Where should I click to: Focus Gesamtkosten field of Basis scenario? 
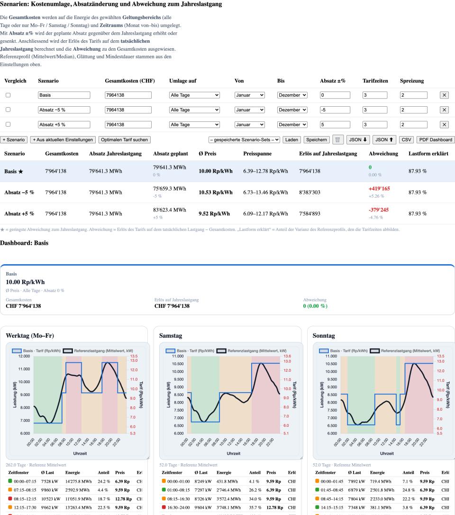pyautogui.click(x=128, y=95)
